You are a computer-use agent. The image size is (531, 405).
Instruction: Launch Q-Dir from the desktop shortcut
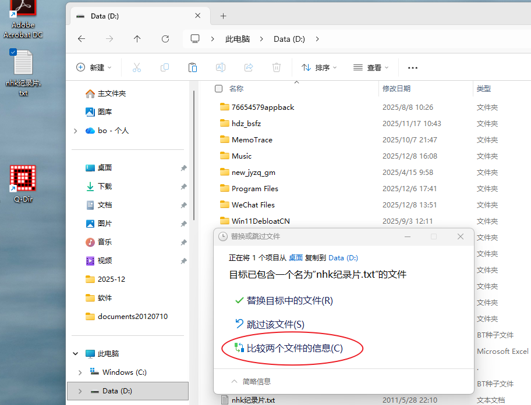tap(22, 177)
